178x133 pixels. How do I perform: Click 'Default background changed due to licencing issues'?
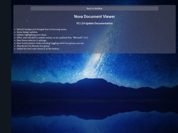42,30
